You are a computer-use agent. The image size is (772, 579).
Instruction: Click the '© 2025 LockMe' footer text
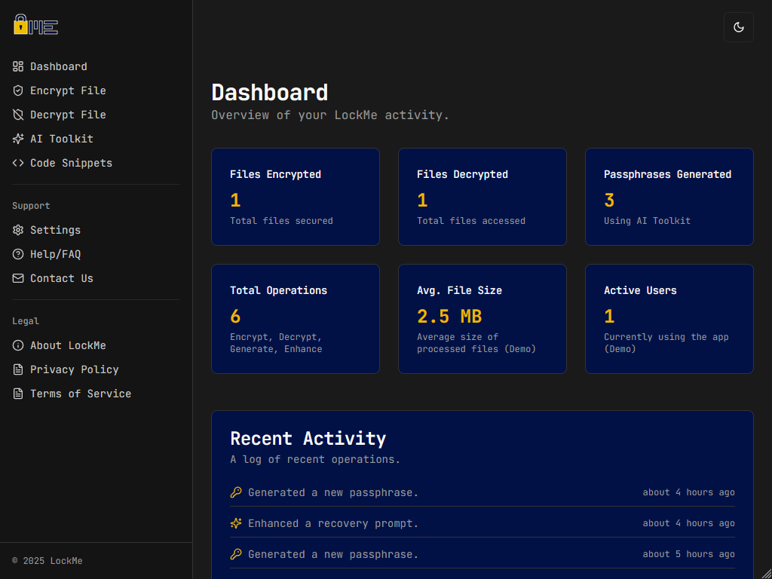(x=47, y=561)
